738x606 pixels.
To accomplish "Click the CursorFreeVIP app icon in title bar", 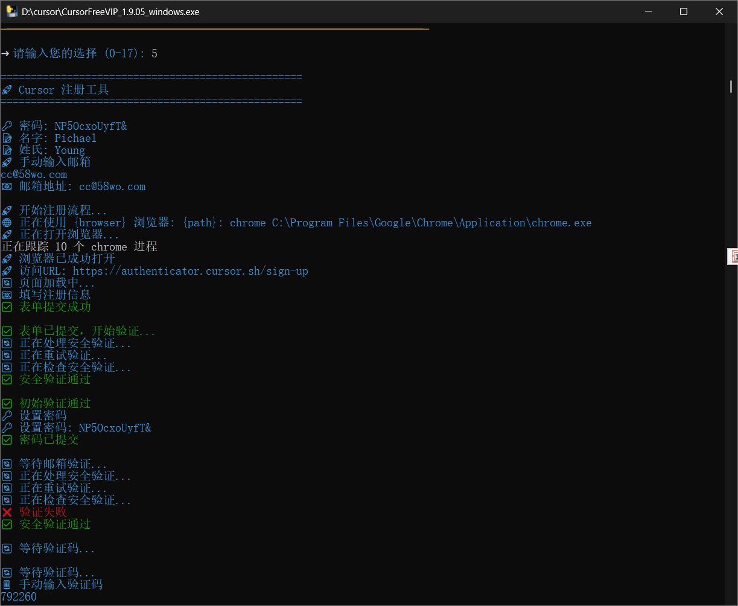I will [11, 11].
